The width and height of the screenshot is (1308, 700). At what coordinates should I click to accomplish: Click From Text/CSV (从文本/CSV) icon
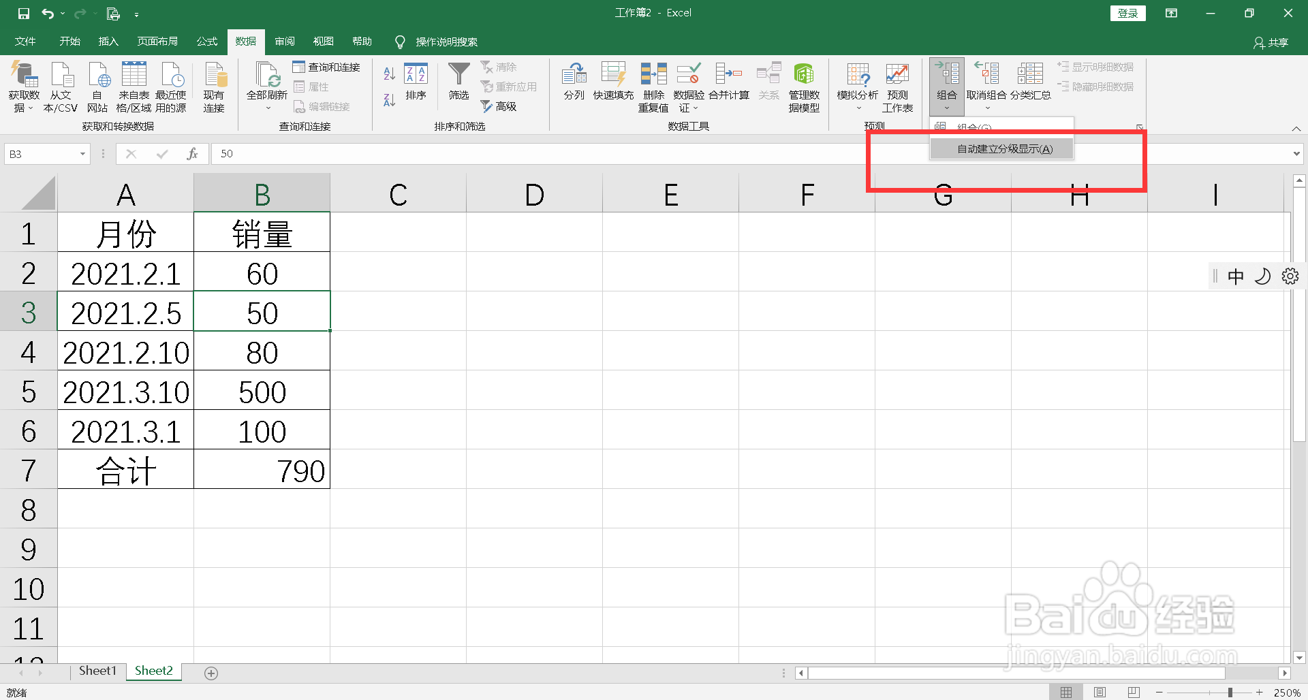pos(61,86)
